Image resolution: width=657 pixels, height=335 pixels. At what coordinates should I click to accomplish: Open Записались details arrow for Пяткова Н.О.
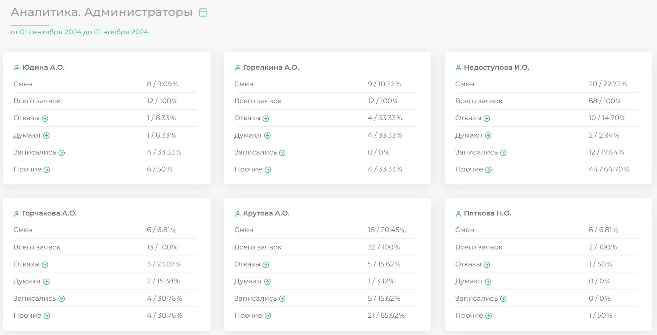[503, 299]
